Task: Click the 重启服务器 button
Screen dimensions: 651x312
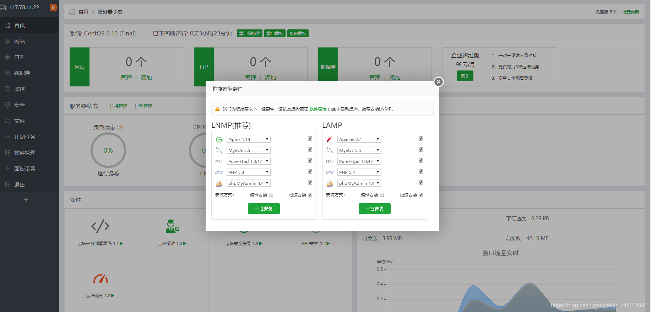Action: point(250,33)
